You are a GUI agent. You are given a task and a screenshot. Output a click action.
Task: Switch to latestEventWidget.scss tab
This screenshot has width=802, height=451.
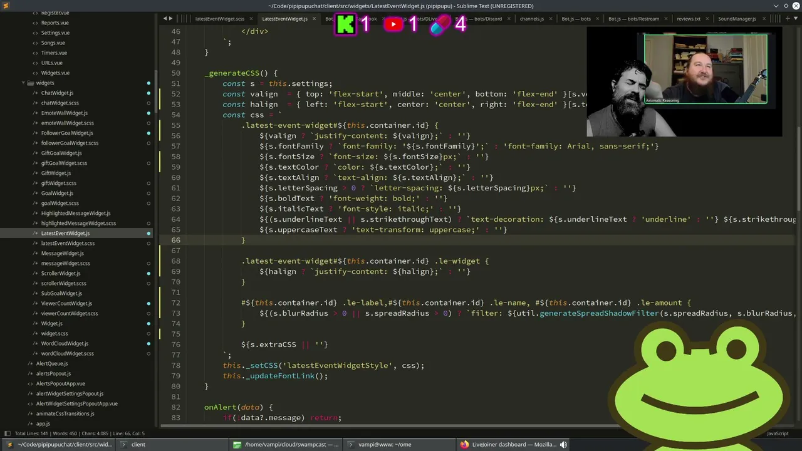coord(219,19)
